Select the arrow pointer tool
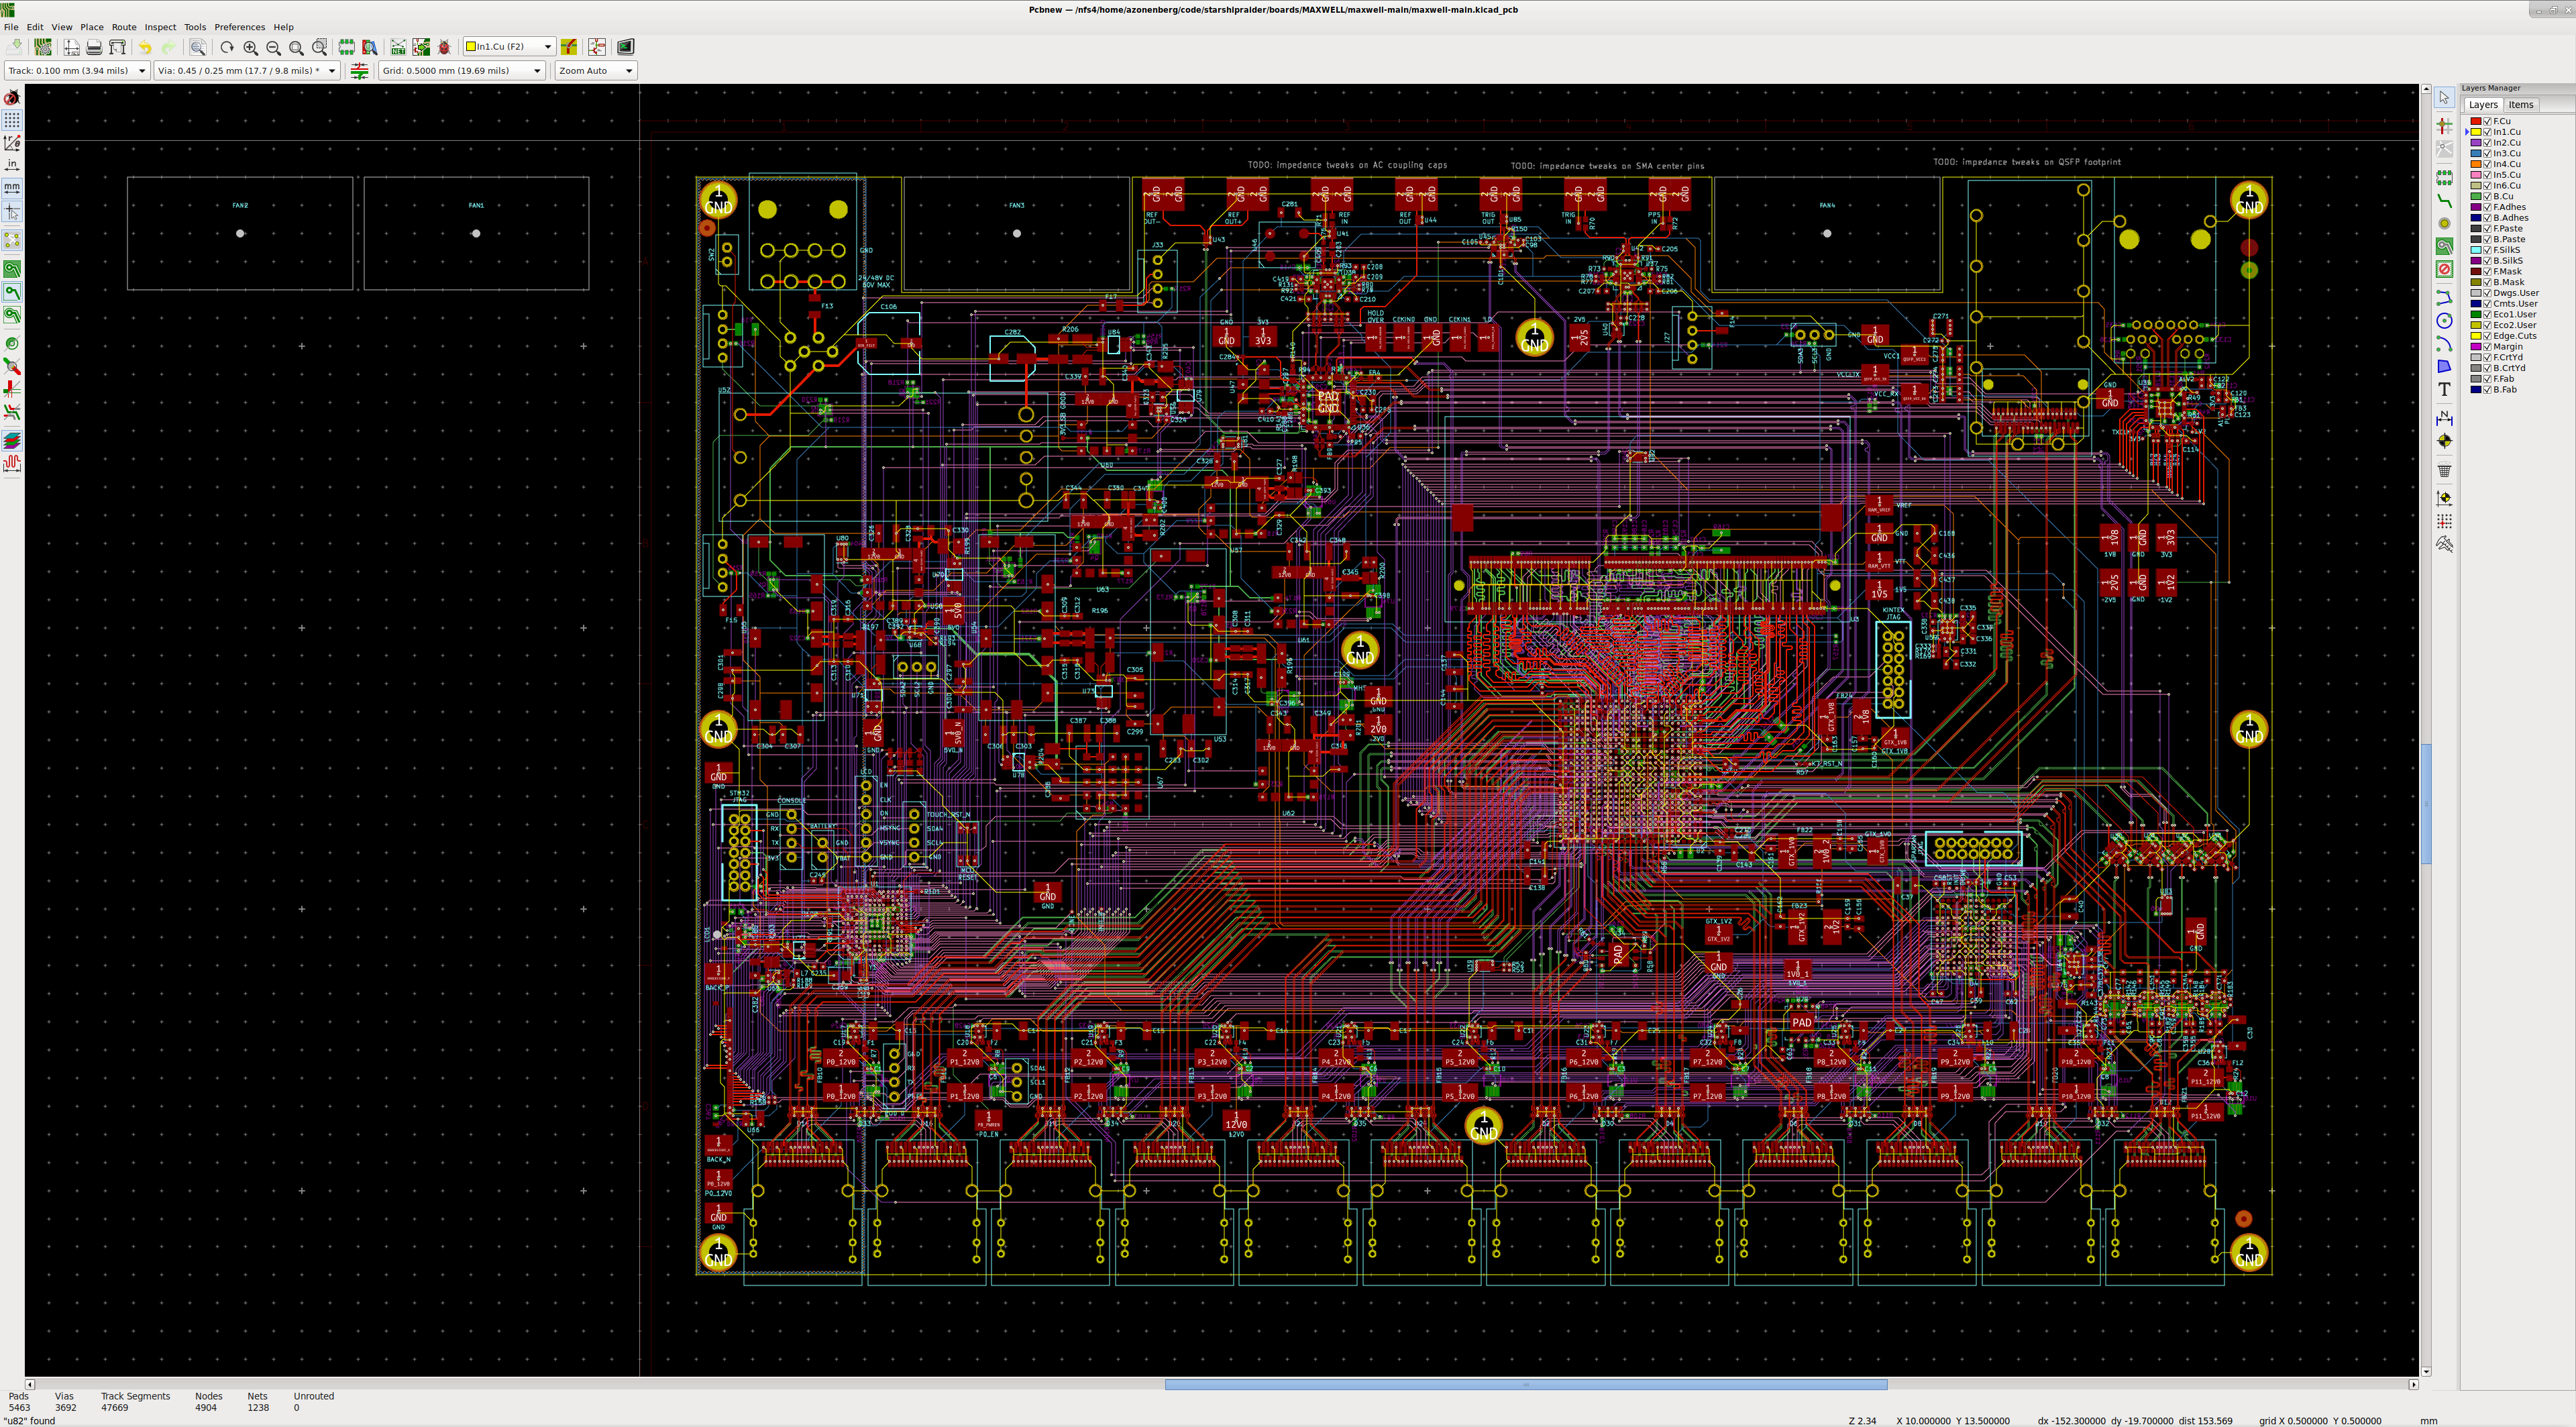The image size is (2576, 1427). [2444, 97]
